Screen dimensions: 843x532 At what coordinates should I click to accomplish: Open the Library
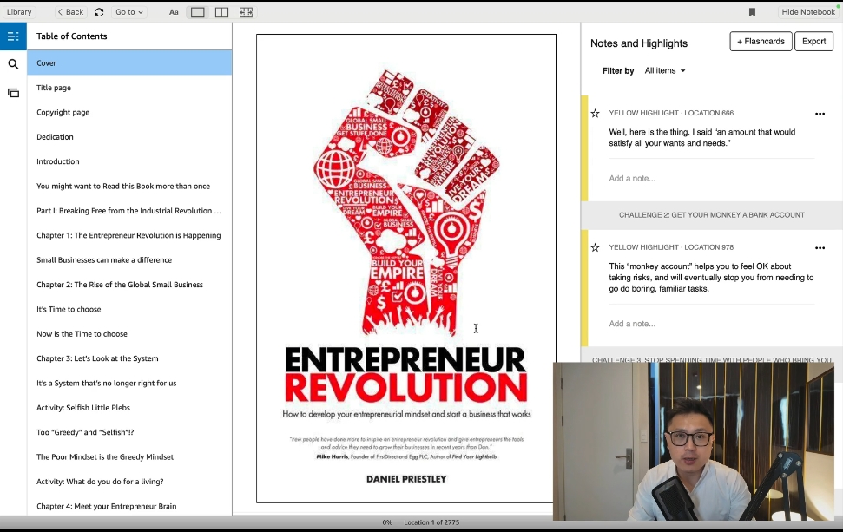point(19,12)
